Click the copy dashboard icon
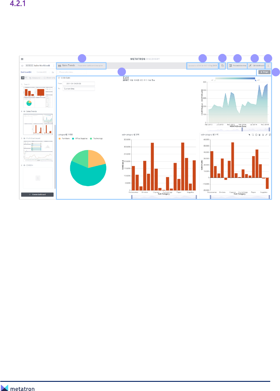 point(223,66)
